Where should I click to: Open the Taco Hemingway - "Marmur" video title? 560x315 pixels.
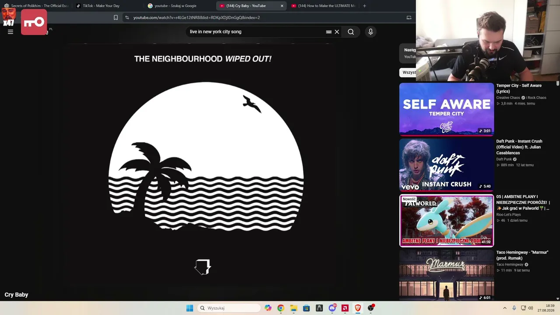[x=522, y=255]
